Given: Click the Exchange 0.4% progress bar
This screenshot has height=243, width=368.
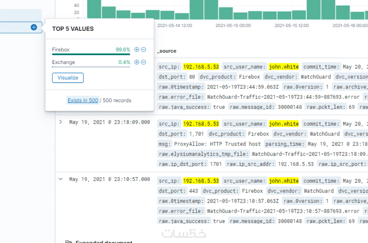Looking at the screenshot, I should (91, 67).
